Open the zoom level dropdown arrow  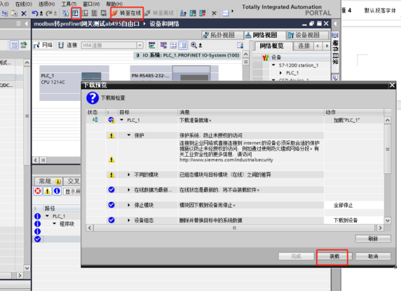click(200, 46)
